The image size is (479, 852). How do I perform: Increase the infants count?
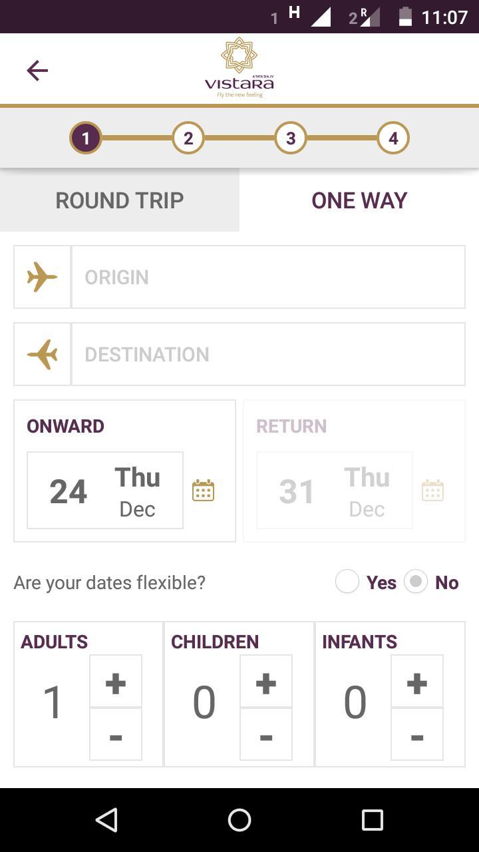[x=417, y=682]
